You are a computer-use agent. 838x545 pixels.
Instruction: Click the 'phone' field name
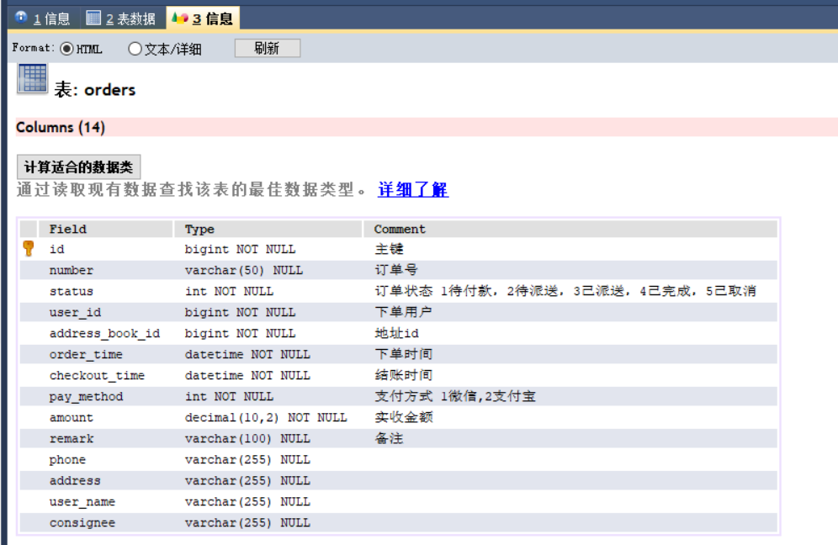(67, 459)
